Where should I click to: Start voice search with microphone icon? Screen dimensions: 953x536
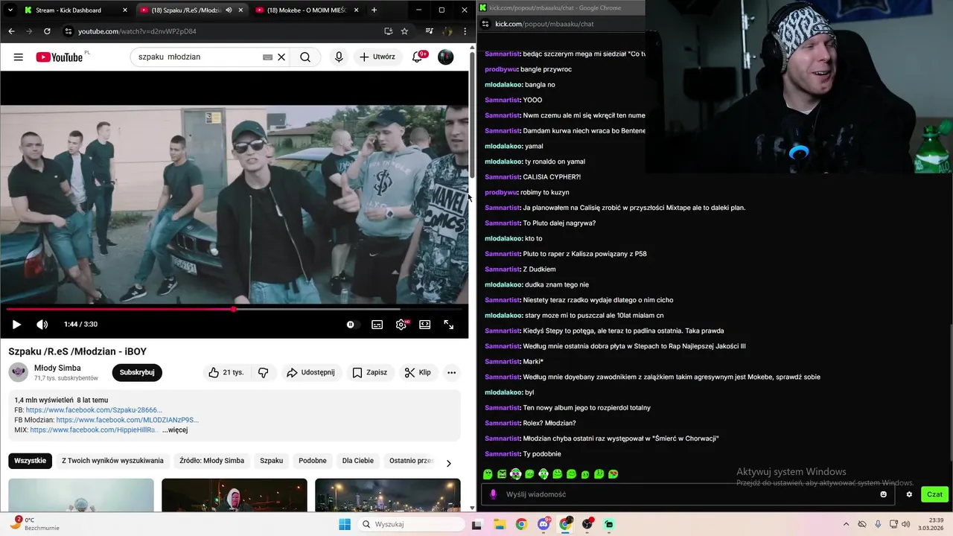tap(339, 57)
